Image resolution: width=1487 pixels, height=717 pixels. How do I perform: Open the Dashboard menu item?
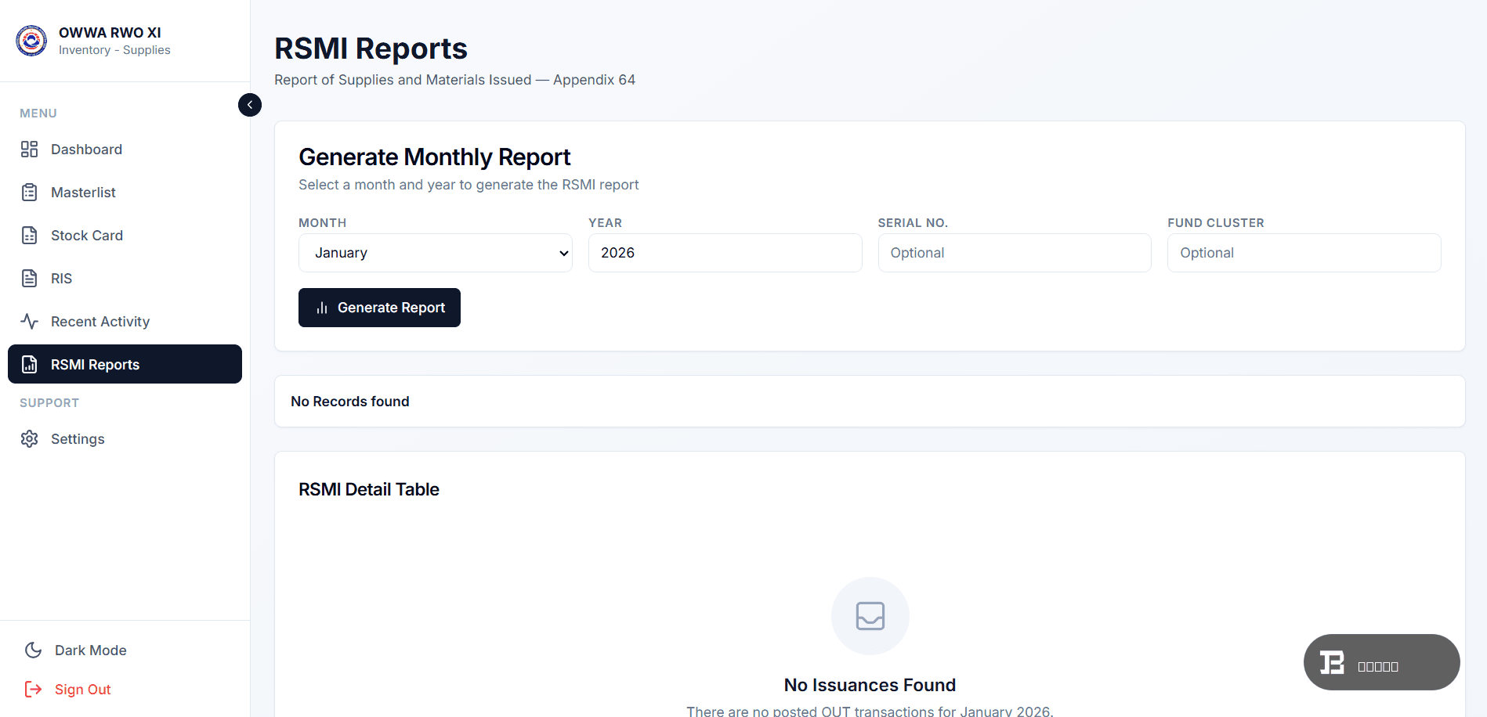pos(125,150)
